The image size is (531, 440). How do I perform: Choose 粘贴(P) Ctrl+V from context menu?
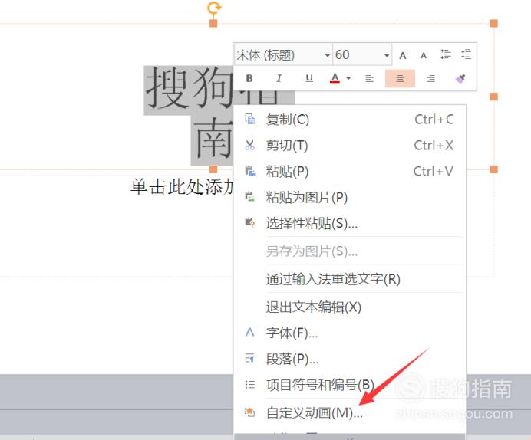pos(349,172)
